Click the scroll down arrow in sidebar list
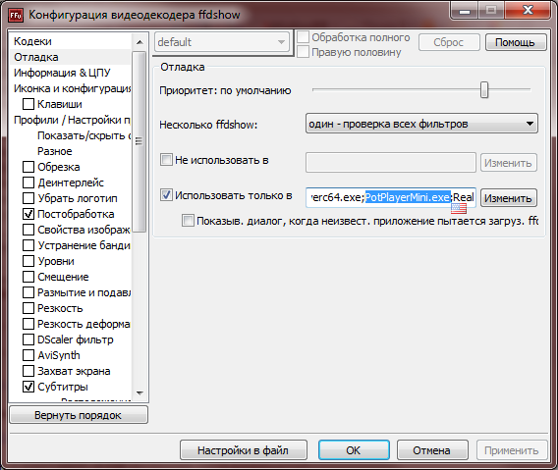 [139, 392]
